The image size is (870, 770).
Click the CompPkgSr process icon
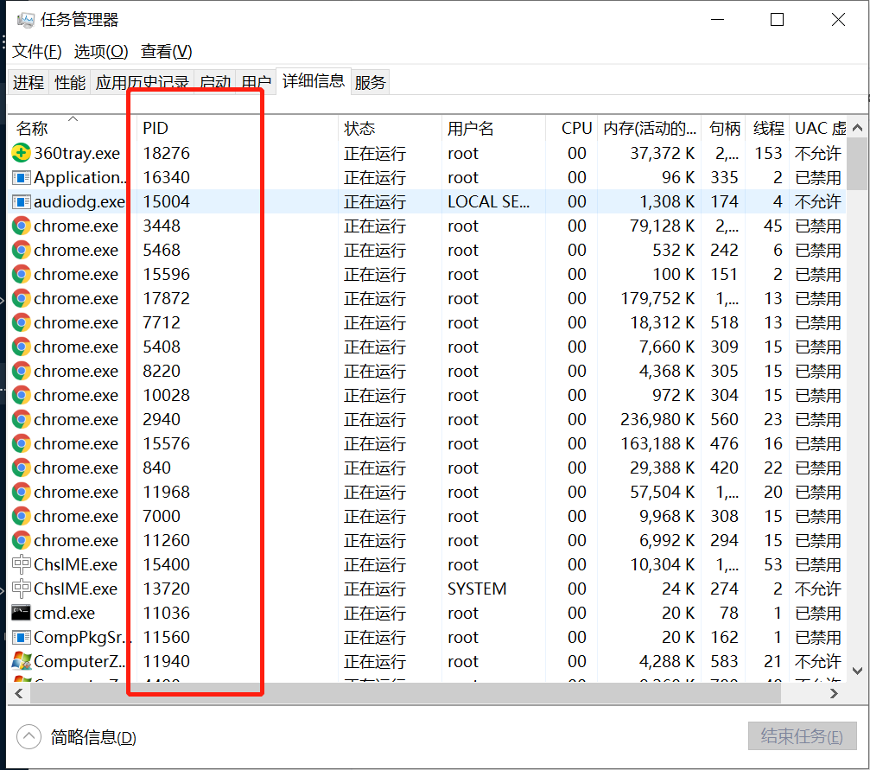click(21, 637)
